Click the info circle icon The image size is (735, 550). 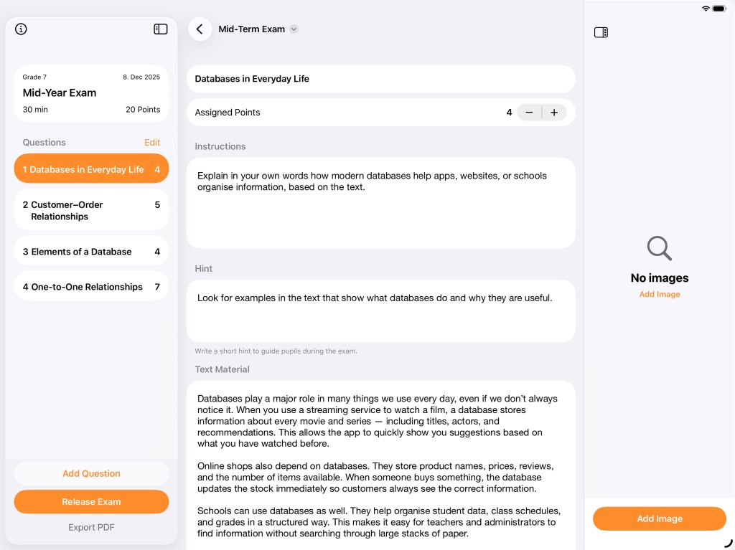(21, 29)
